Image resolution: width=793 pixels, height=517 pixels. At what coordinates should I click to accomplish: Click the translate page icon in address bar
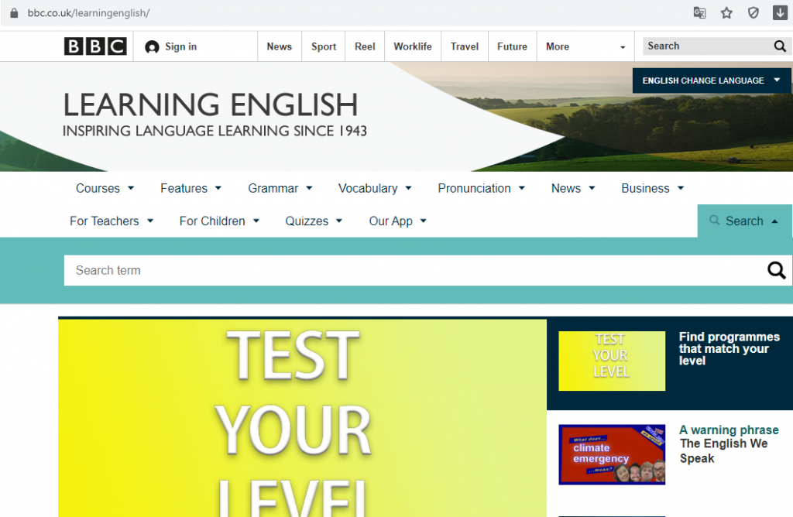pyautogui.click(x=699, y=12)
